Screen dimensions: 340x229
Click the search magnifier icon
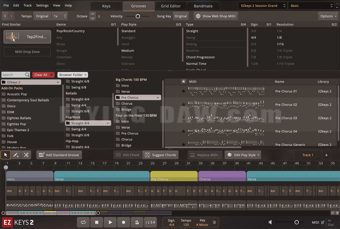click(x=27, y=75)
